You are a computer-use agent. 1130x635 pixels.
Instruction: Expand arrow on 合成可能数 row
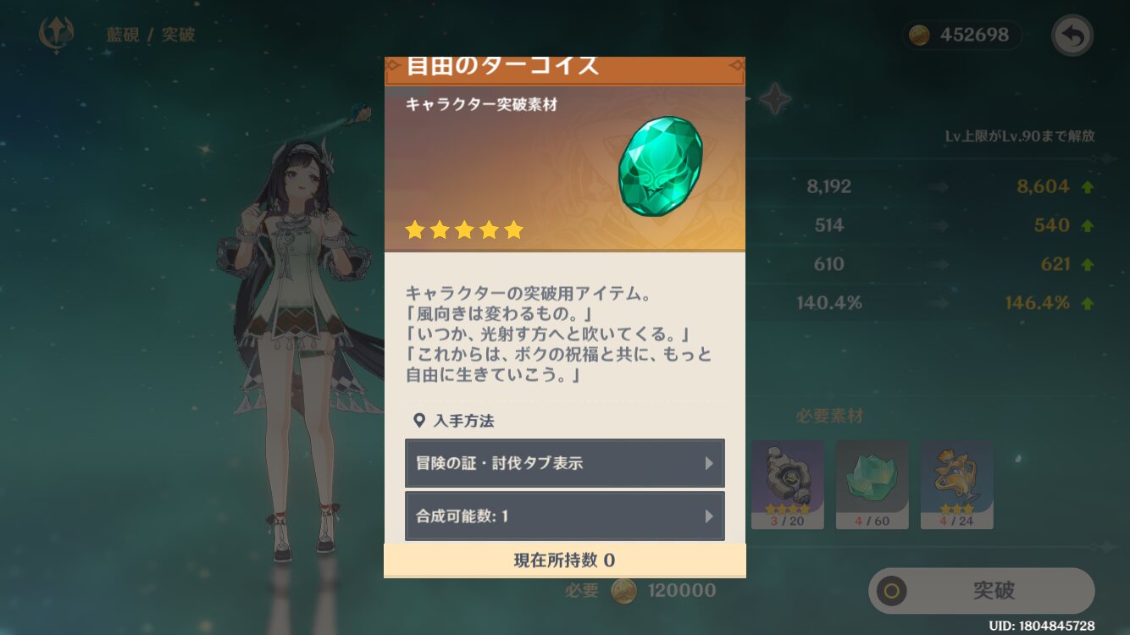click(x=709, y=516)
